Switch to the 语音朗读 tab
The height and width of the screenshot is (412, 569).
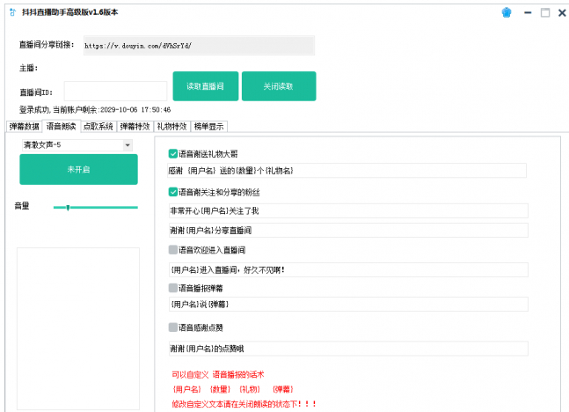[x=62, y=126]
